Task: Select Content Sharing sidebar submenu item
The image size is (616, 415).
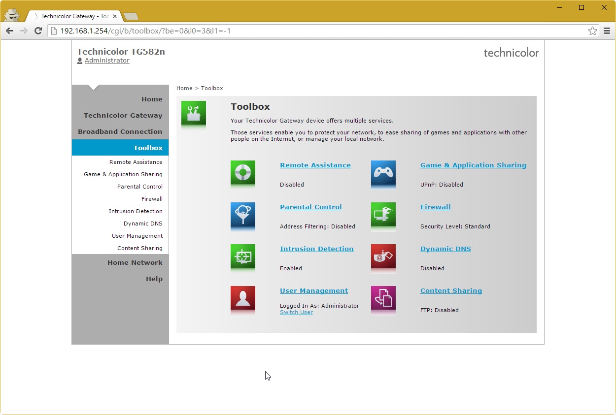Action: [140, 248]
